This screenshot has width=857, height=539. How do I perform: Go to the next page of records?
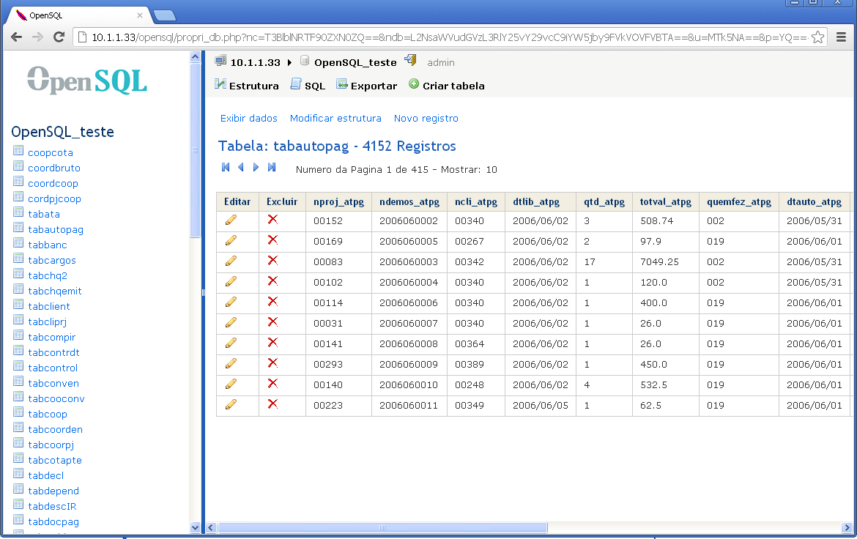pyautogui.click(x=256, y=167)
